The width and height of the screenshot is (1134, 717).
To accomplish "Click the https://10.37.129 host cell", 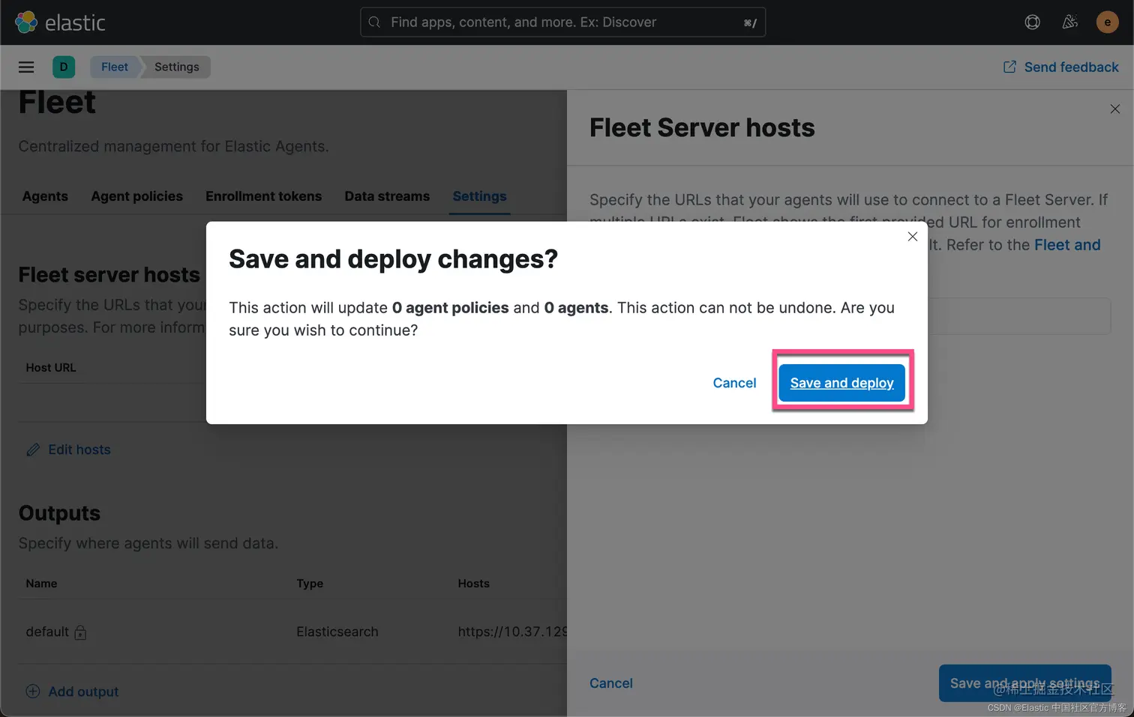I will (x=512, y=632).
